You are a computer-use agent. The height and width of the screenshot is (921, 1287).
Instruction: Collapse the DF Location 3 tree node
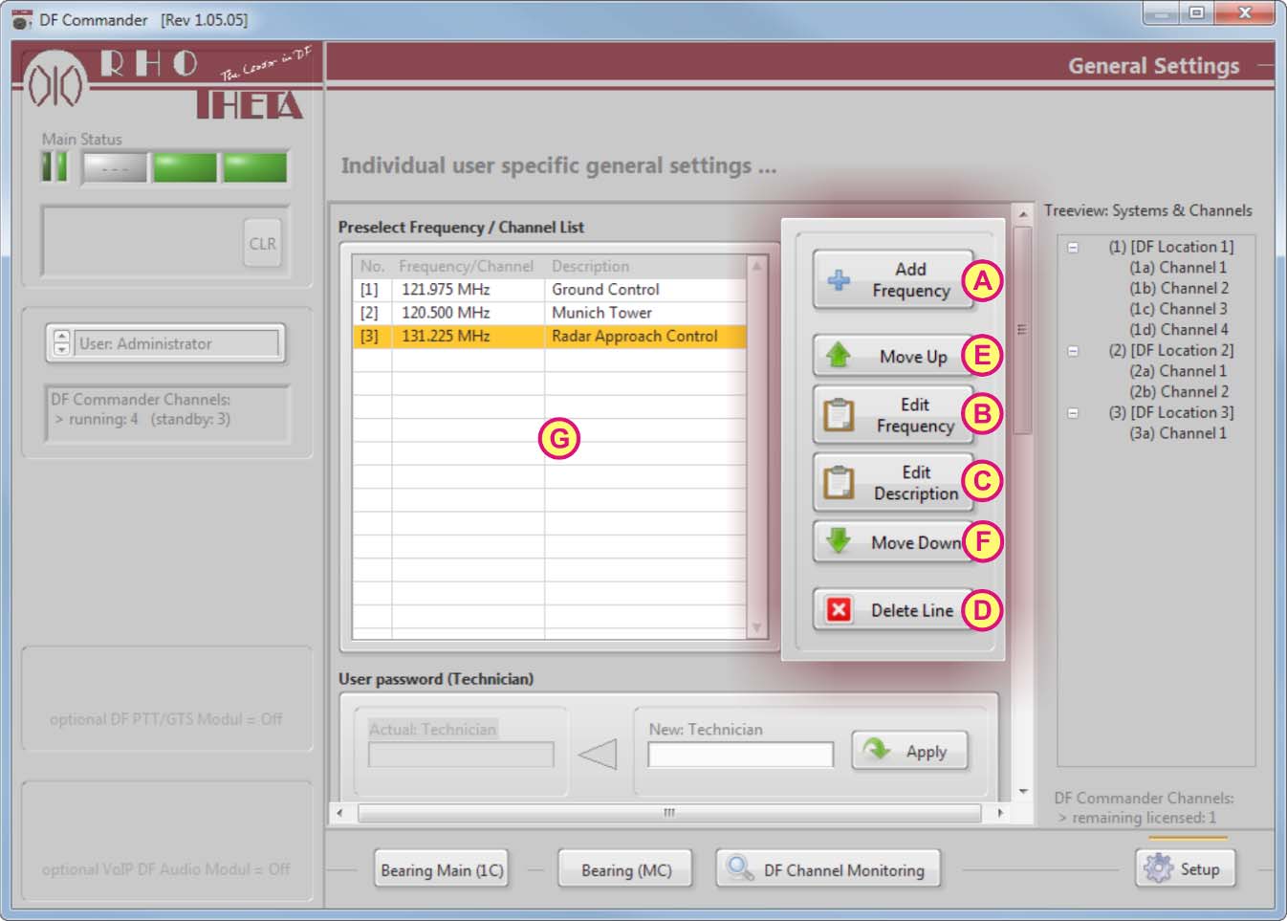pos(1073,413)
